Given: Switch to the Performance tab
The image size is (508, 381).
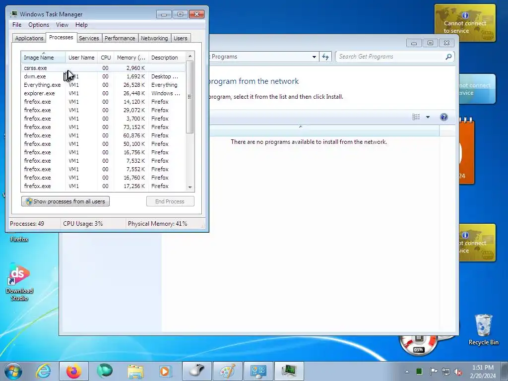Looking at the screenshot, I should click(x=120, y=38).
